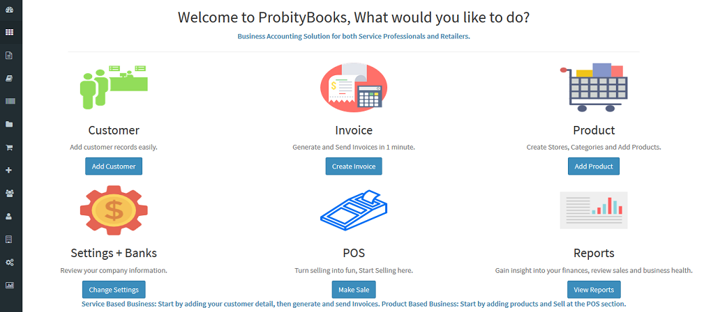Select the grid menu icon in sidebar
The width and height of the screenshot is (704, 312).
9,32
